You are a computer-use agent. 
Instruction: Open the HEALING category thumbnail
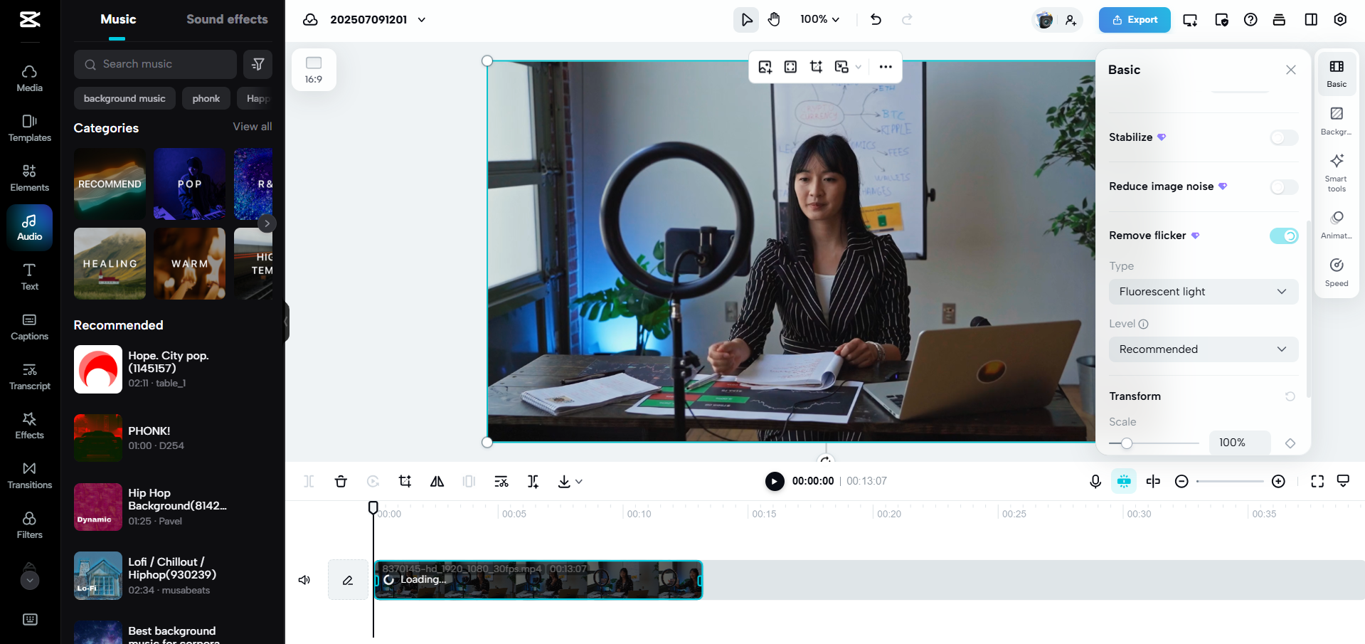[x=110, y=263]
